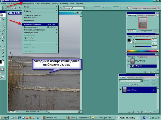161x120 pixels.
Task: Select the Type (T) tool
Action: click(3, 45)
